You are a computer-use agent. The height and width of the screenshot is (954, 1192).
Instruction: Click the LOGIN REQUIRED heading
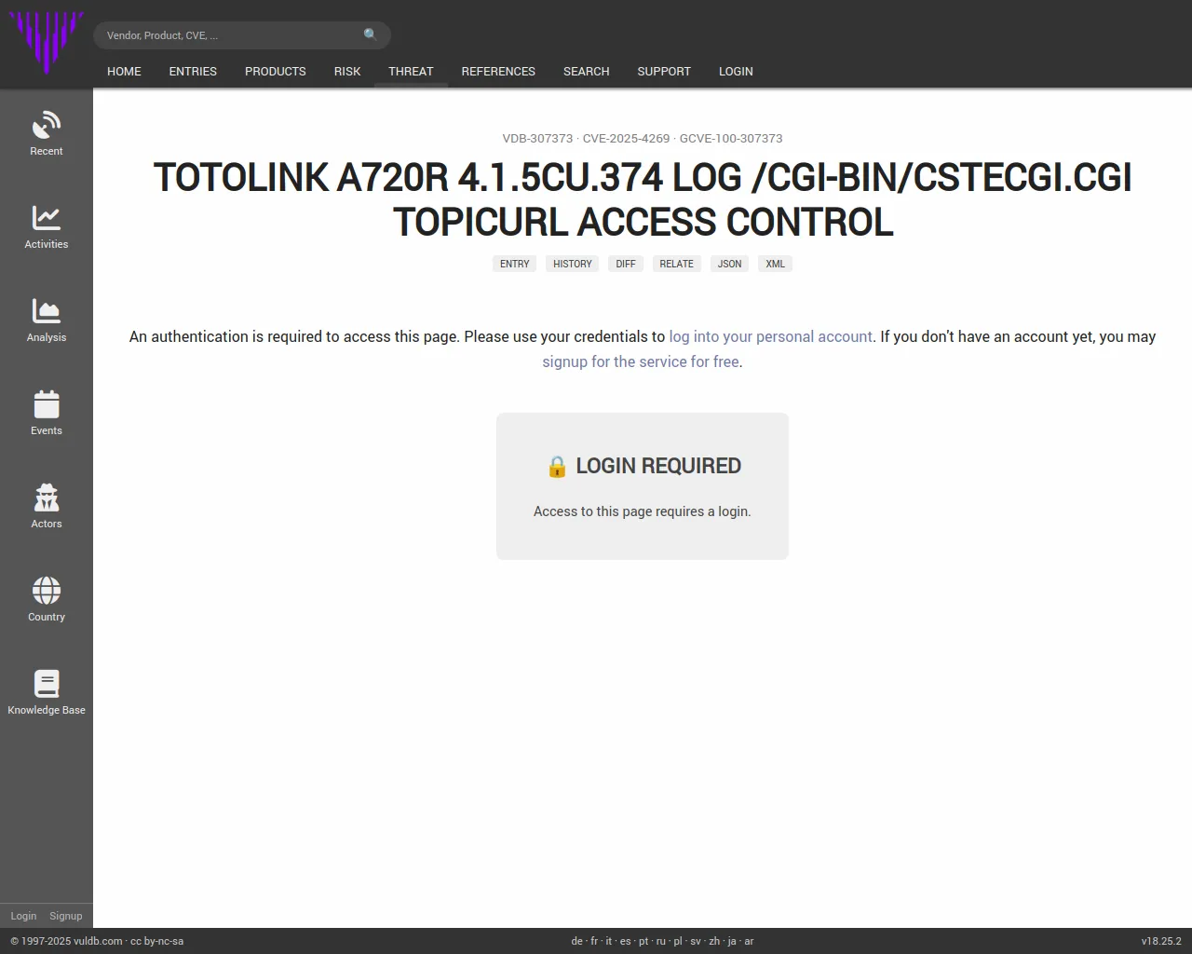click(643, 466)
